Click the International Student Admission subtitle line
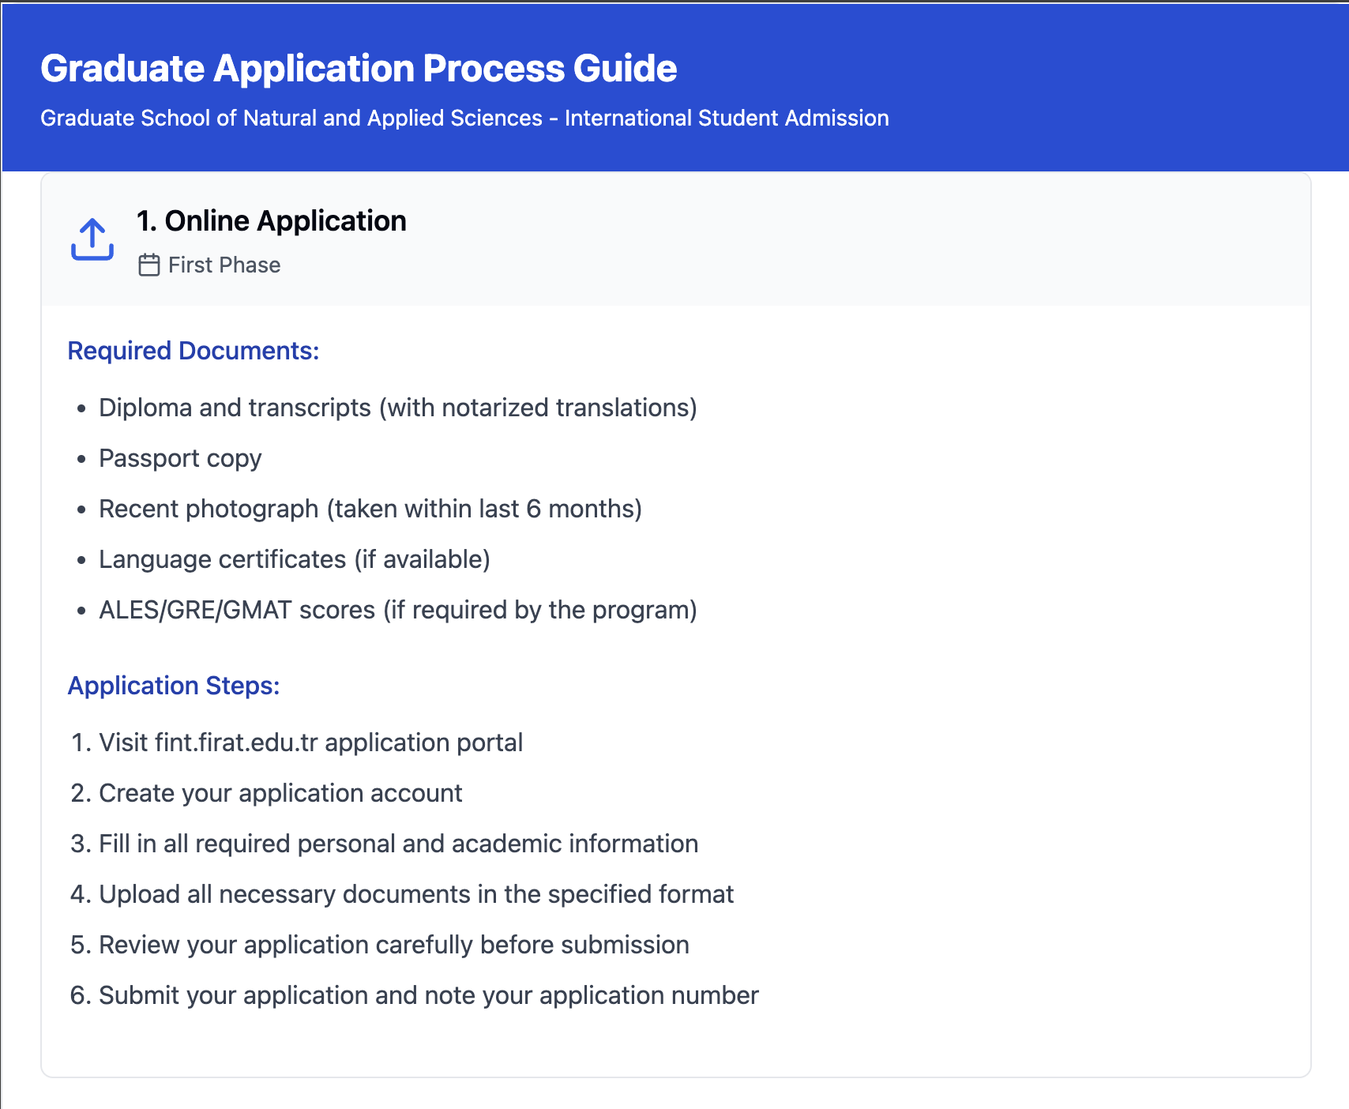 coord(464,118)
